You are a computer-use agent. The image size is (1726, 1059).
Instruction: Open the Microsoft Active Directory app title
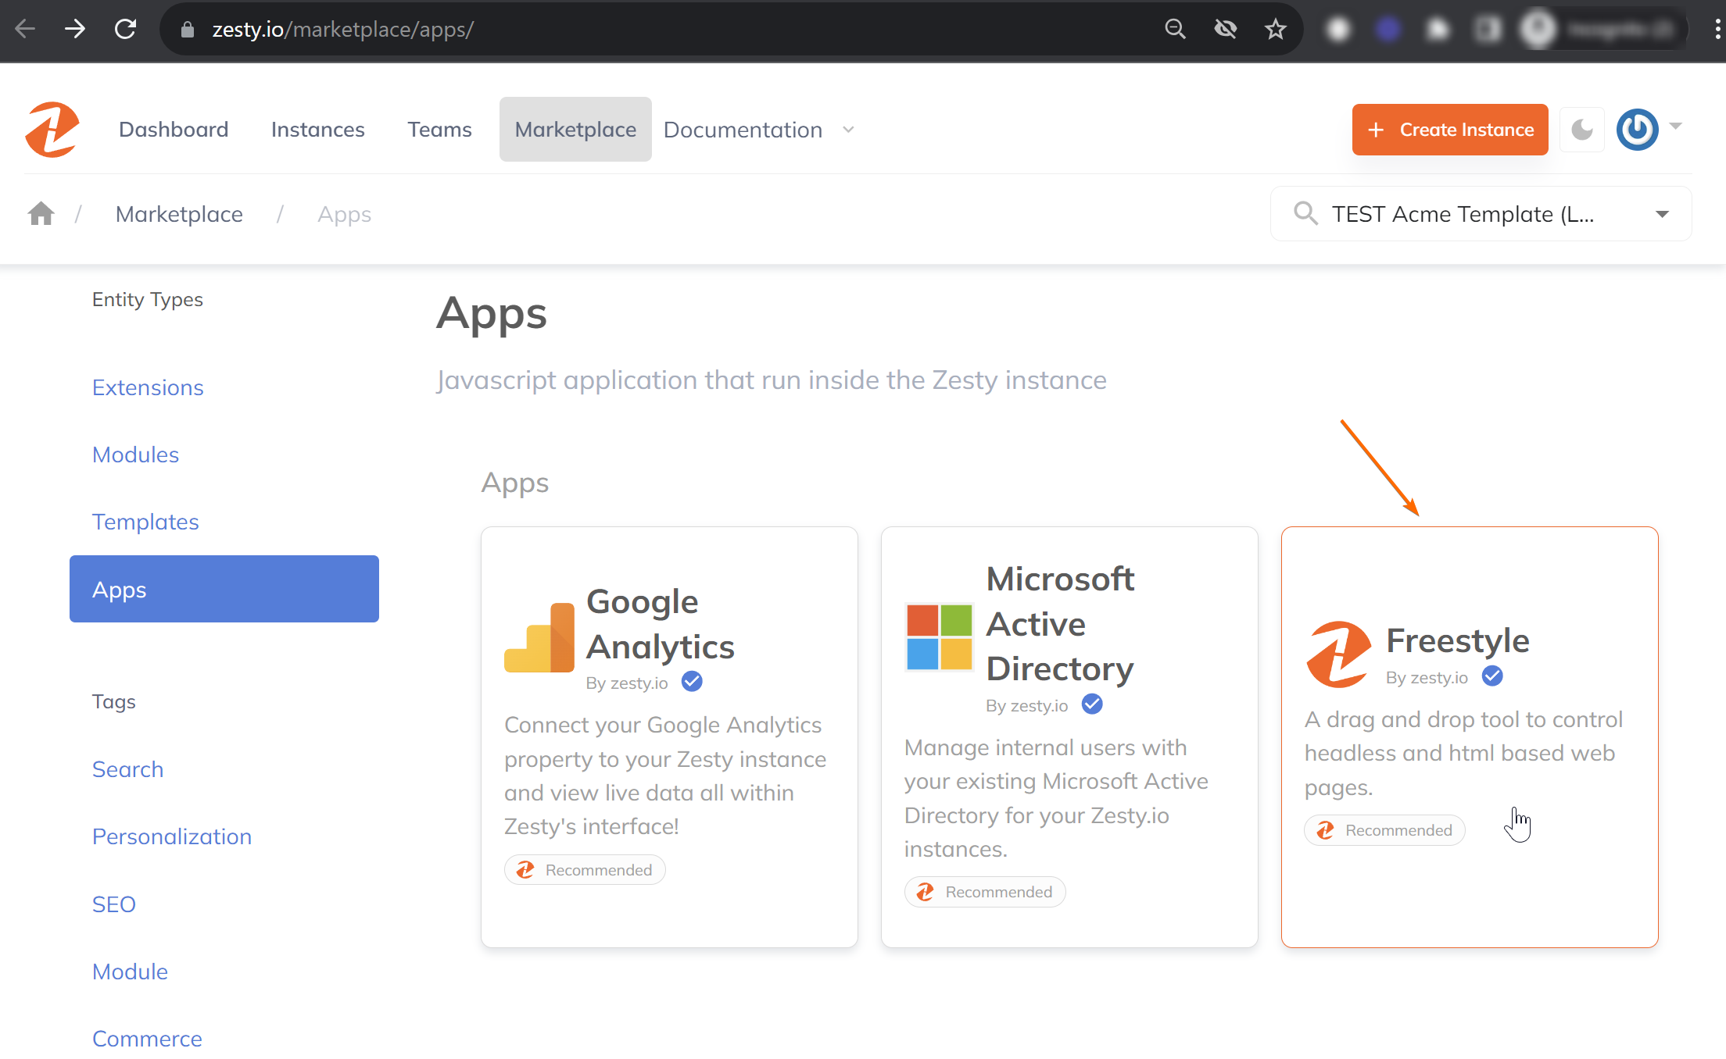(x=1061, y=624)
